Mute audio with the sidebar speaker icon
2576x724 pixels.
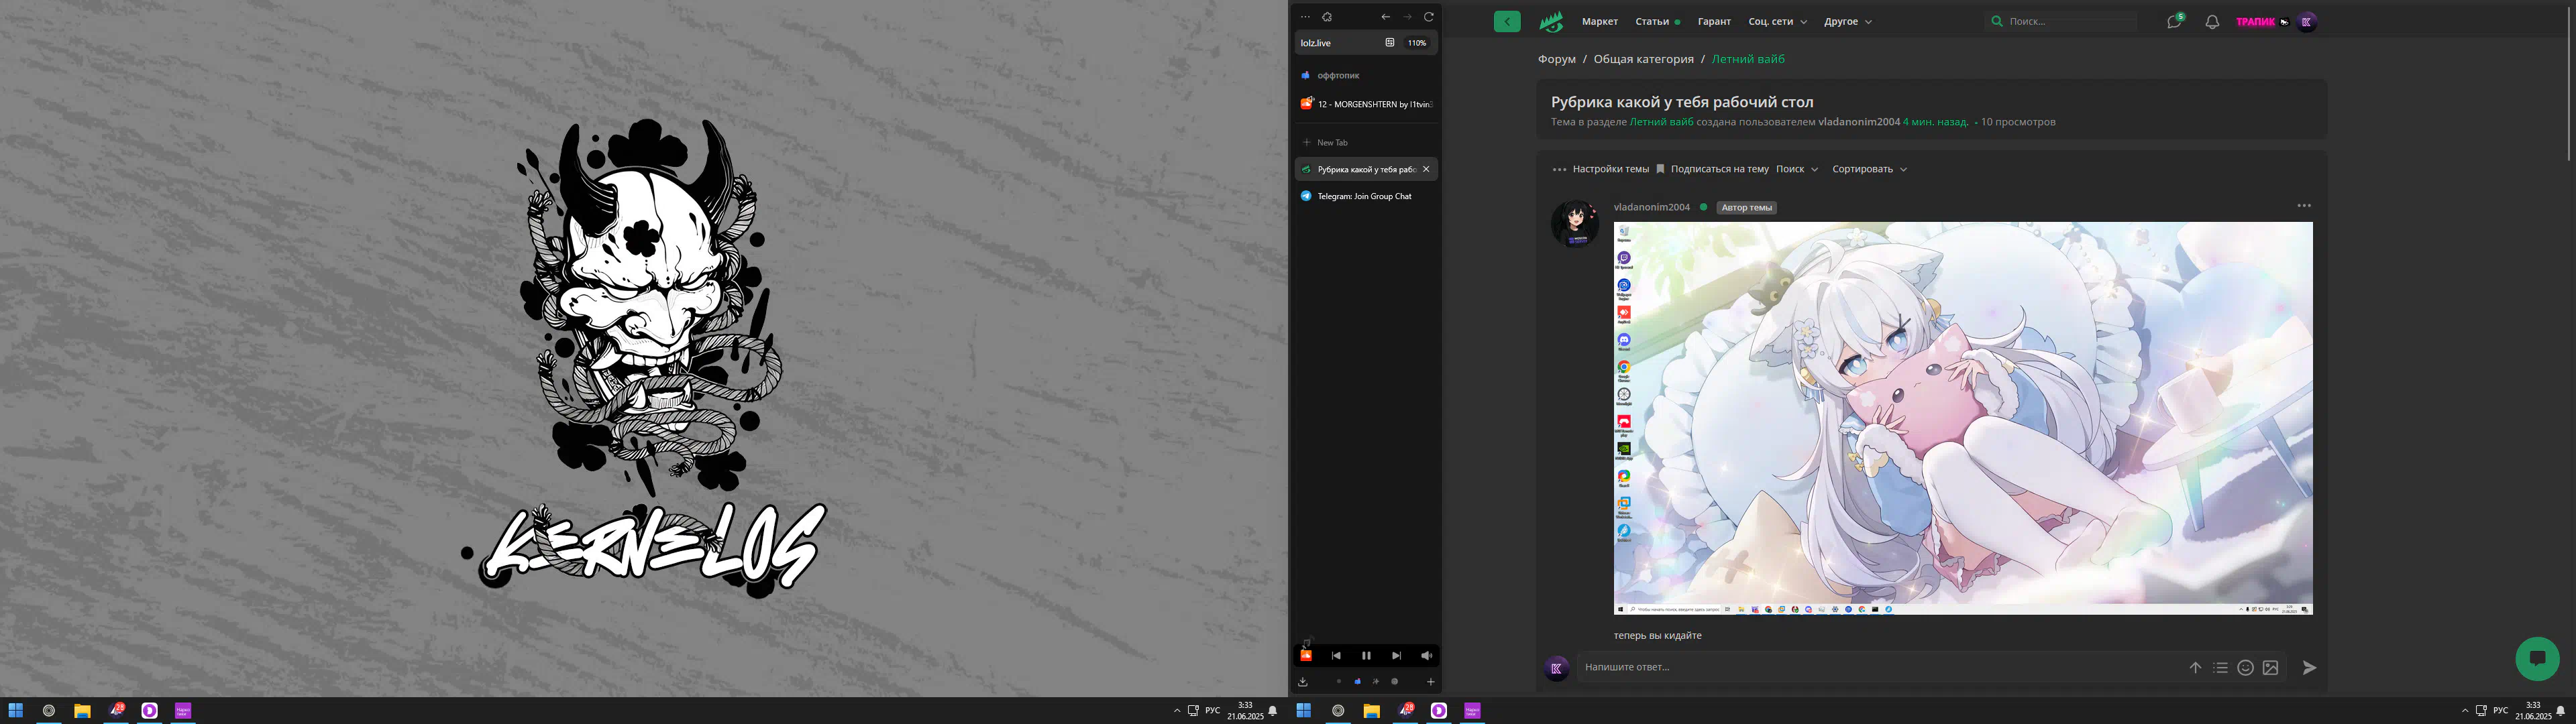tap(1426, 656)
